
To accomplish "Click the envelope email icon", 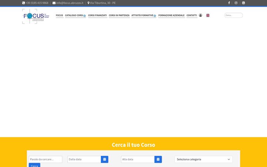I will pyautogui.click(x=54, y=3).
